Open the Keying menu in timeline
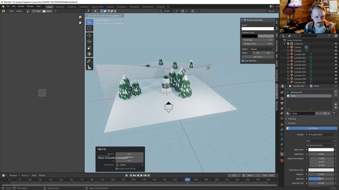 point(25,176)
